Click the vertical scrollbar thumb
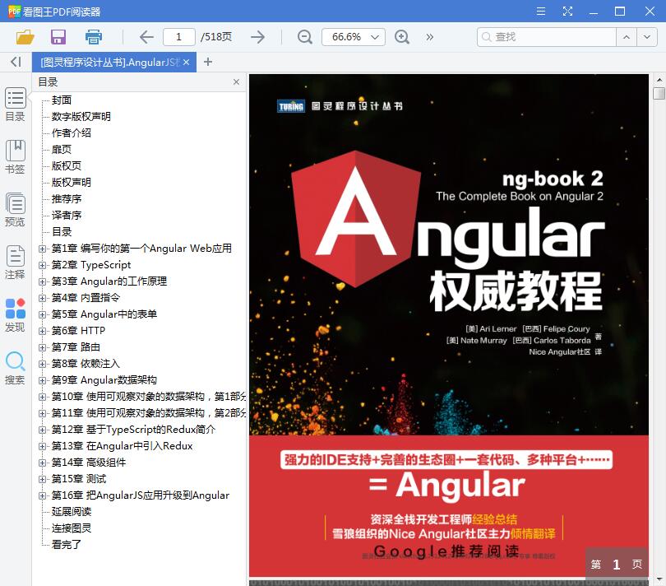This screenshot has height=586, width=666. (659, 93)
